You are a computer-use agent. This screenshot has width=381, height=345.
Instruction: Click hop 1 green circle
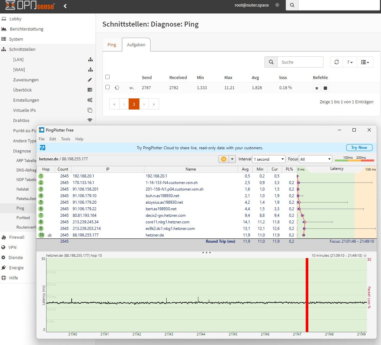[x=41, y=176]
